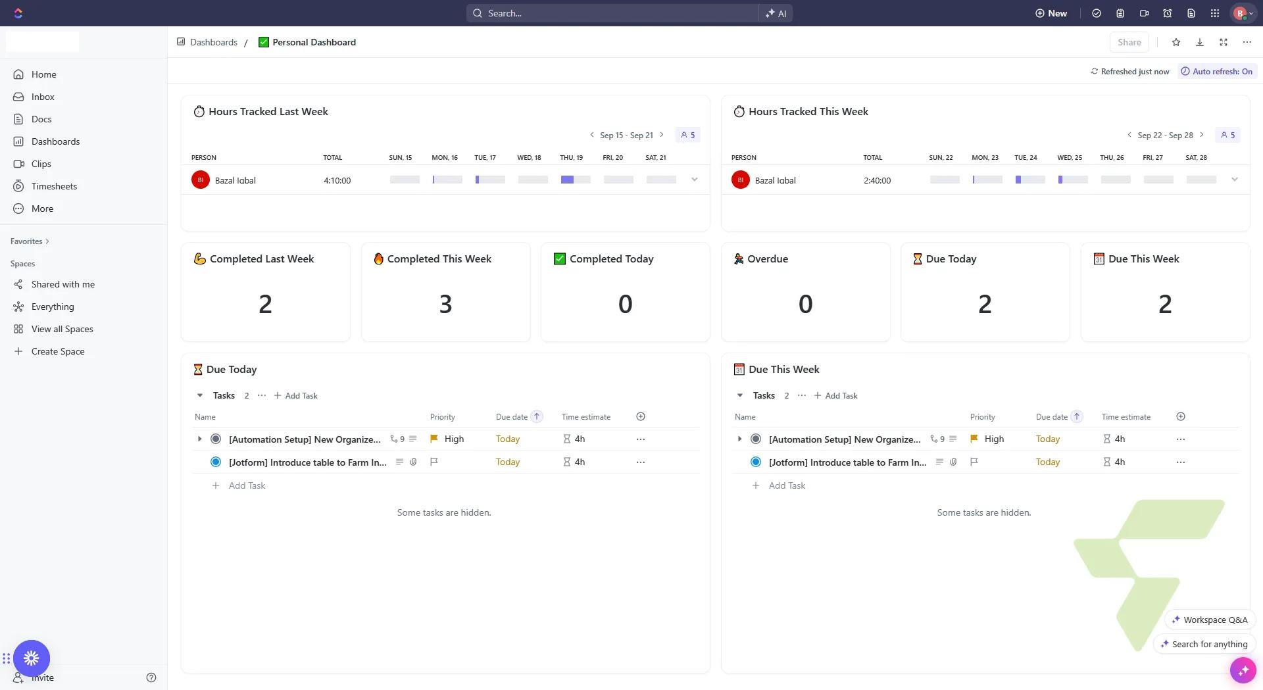Enter full screen mode with expand icon
Image resolution: width=1263 pixels, height=690 pixels.
pos(1224,42)
